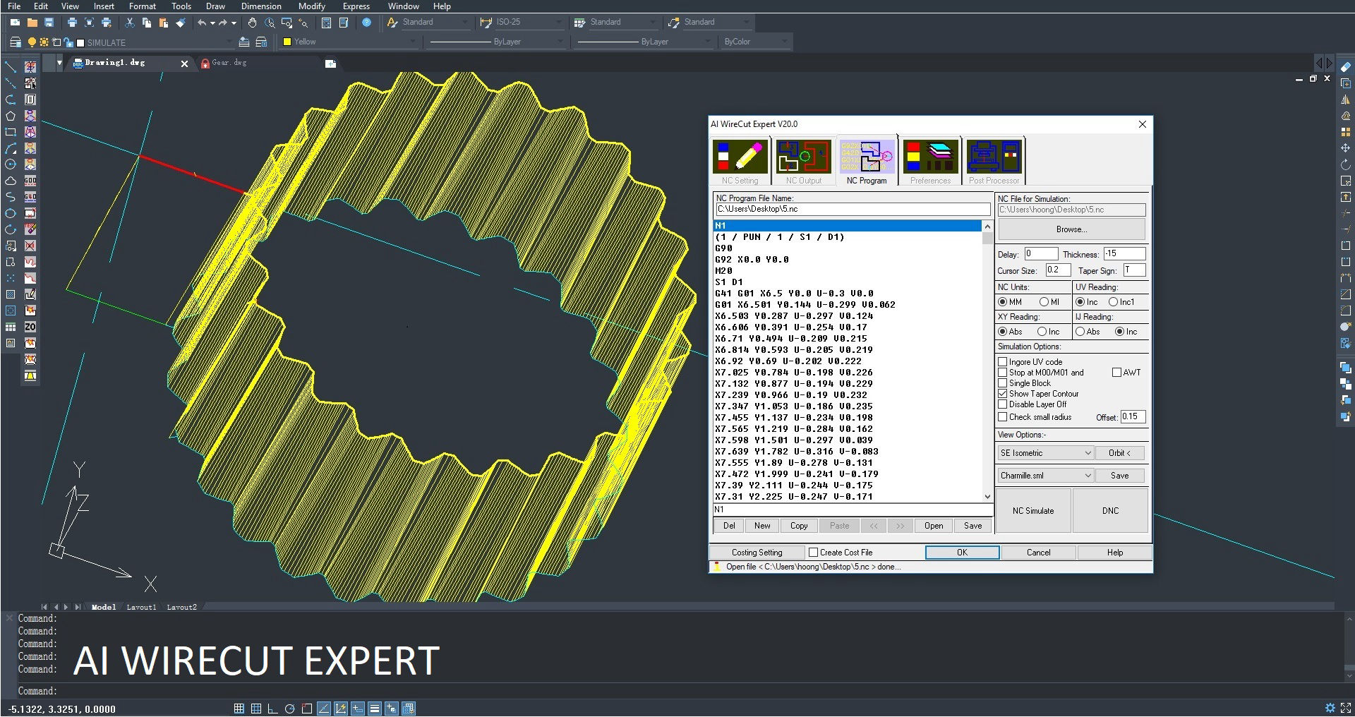Uncheck Show Taper Contour option

[x=1002, y=394]
